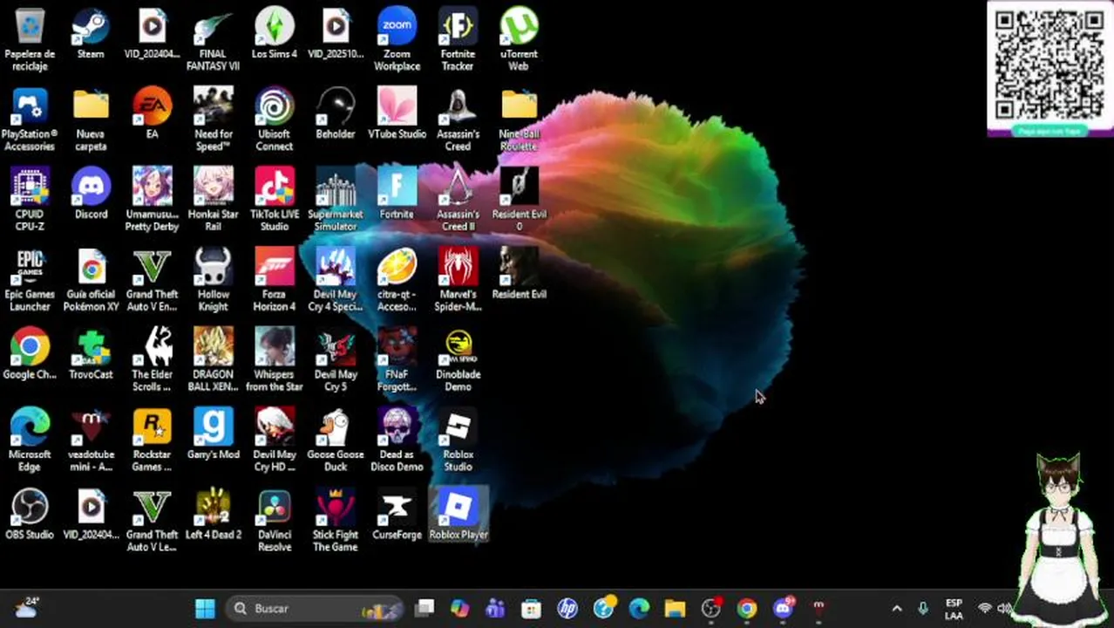Select Guía oficial Pokémon XY file

(91, 281)
